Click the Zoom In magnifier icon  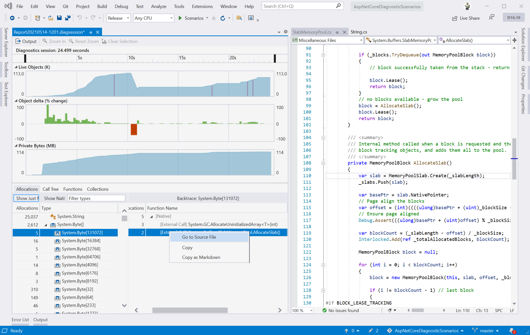(45, 41)
